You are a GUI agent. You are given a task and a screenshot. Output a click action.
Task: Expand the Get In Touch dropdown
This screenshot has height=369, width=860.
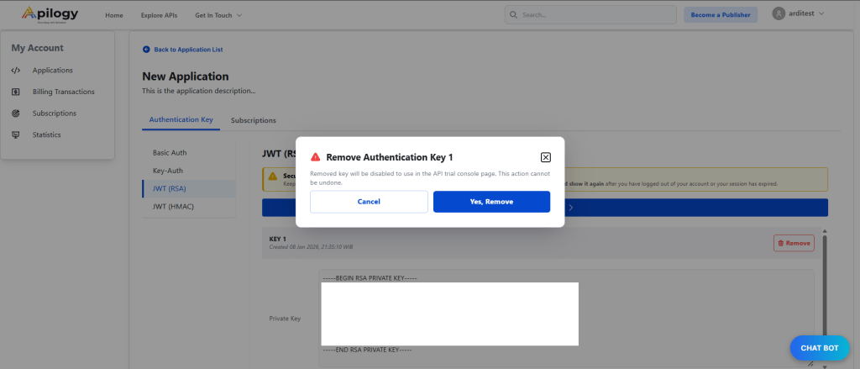218,15
